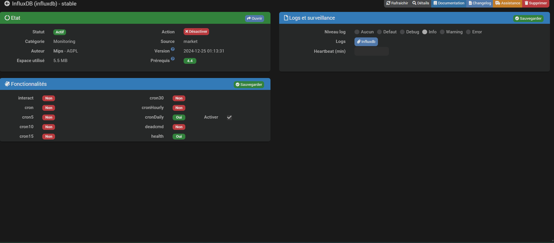The height and width of the screenshot is (243, 554).
Task: Select Defaut log level
Action: pyautogui.click(x=379, y=32)
